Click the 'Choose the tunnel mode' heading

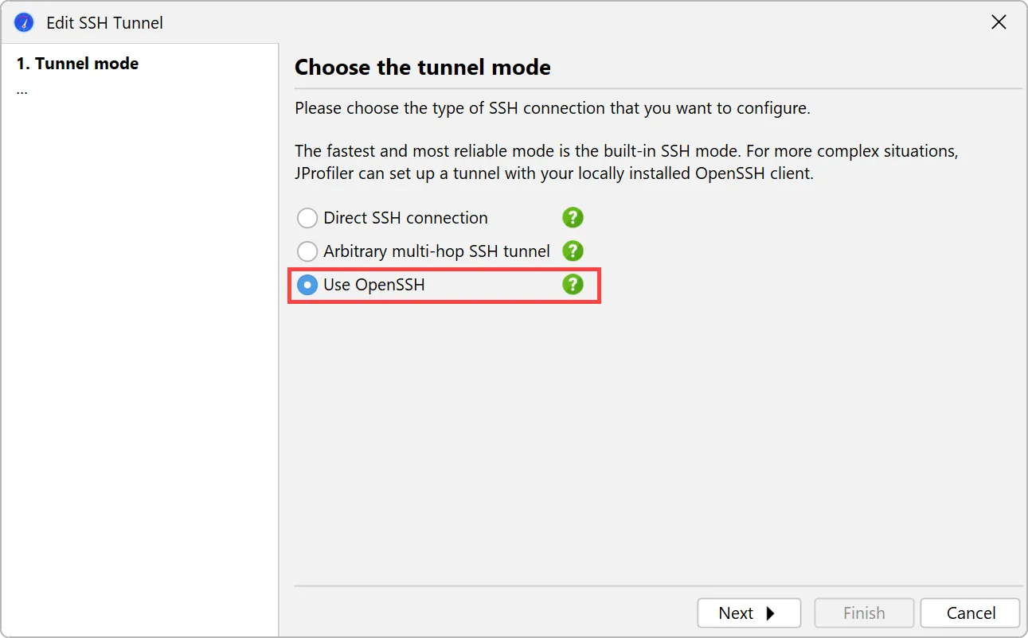coord(423,67)
